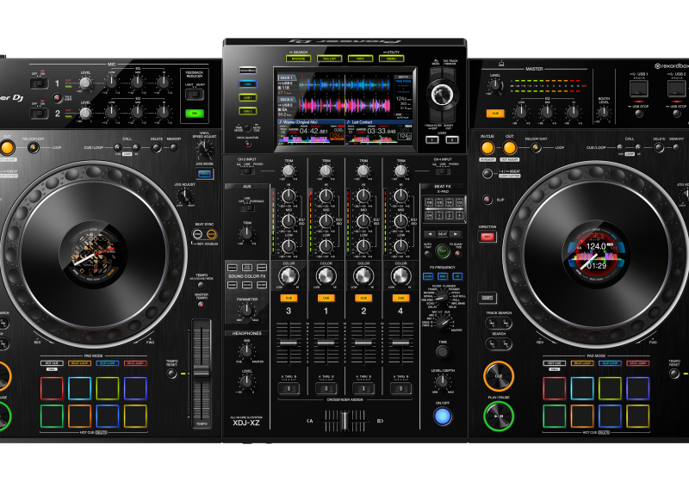Click the HI EQ knob of channel 1
Image resolution: width=689 pixels, height=482 pixels.
(x=326, y=196)
